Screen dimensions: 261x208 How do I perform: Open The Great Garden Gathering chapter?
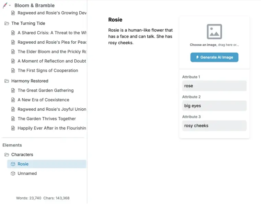coord(46,90)
